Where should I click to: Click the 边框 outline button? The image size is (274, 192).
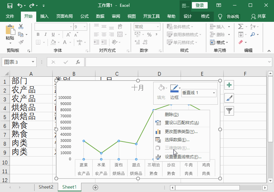point(174,92)
